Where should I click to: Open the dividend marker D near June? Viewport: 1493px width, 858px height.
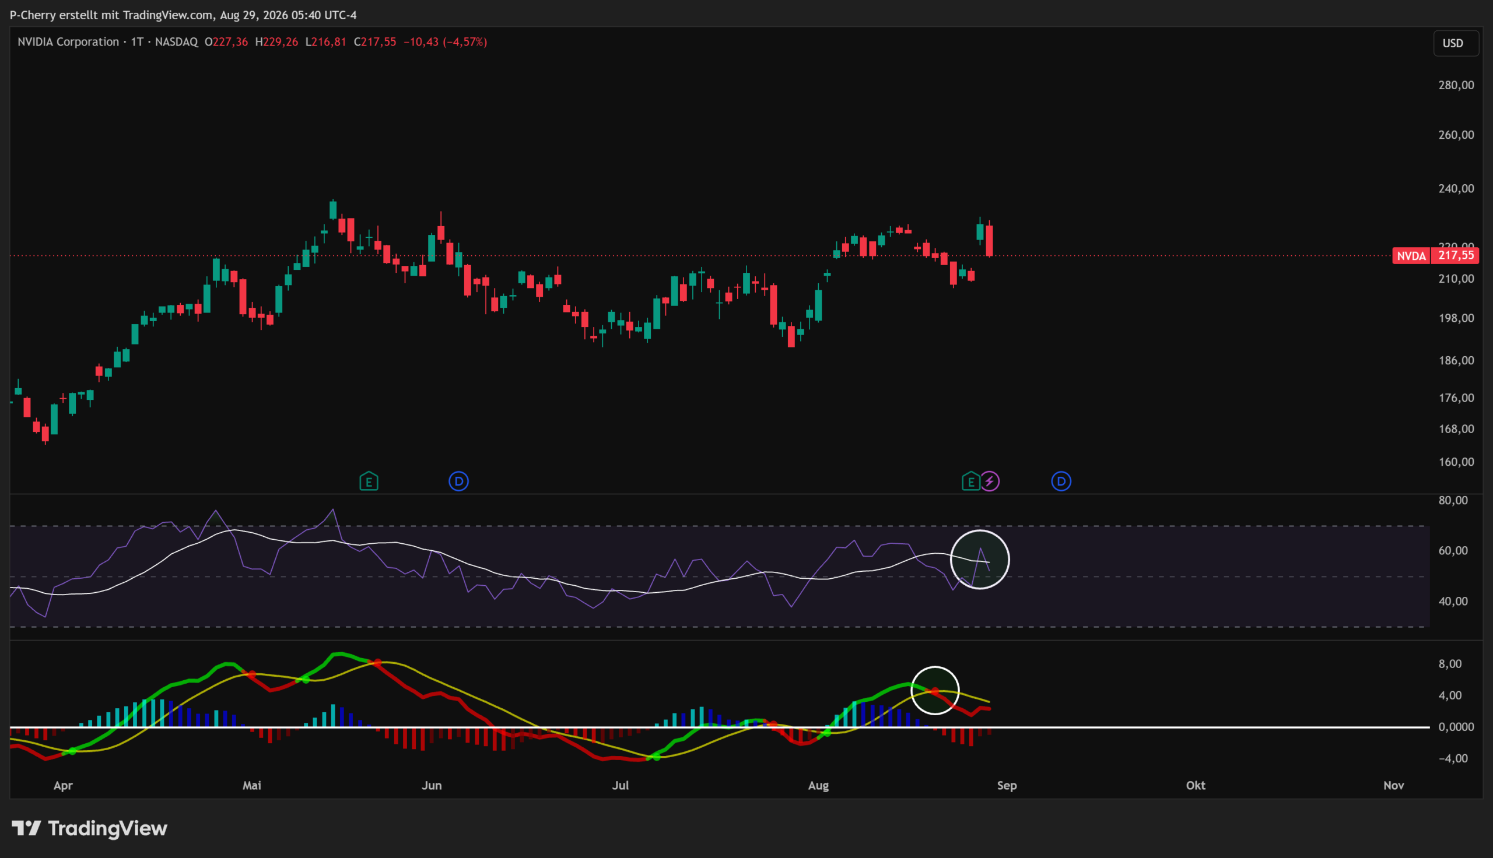click(x=458, y=481)
